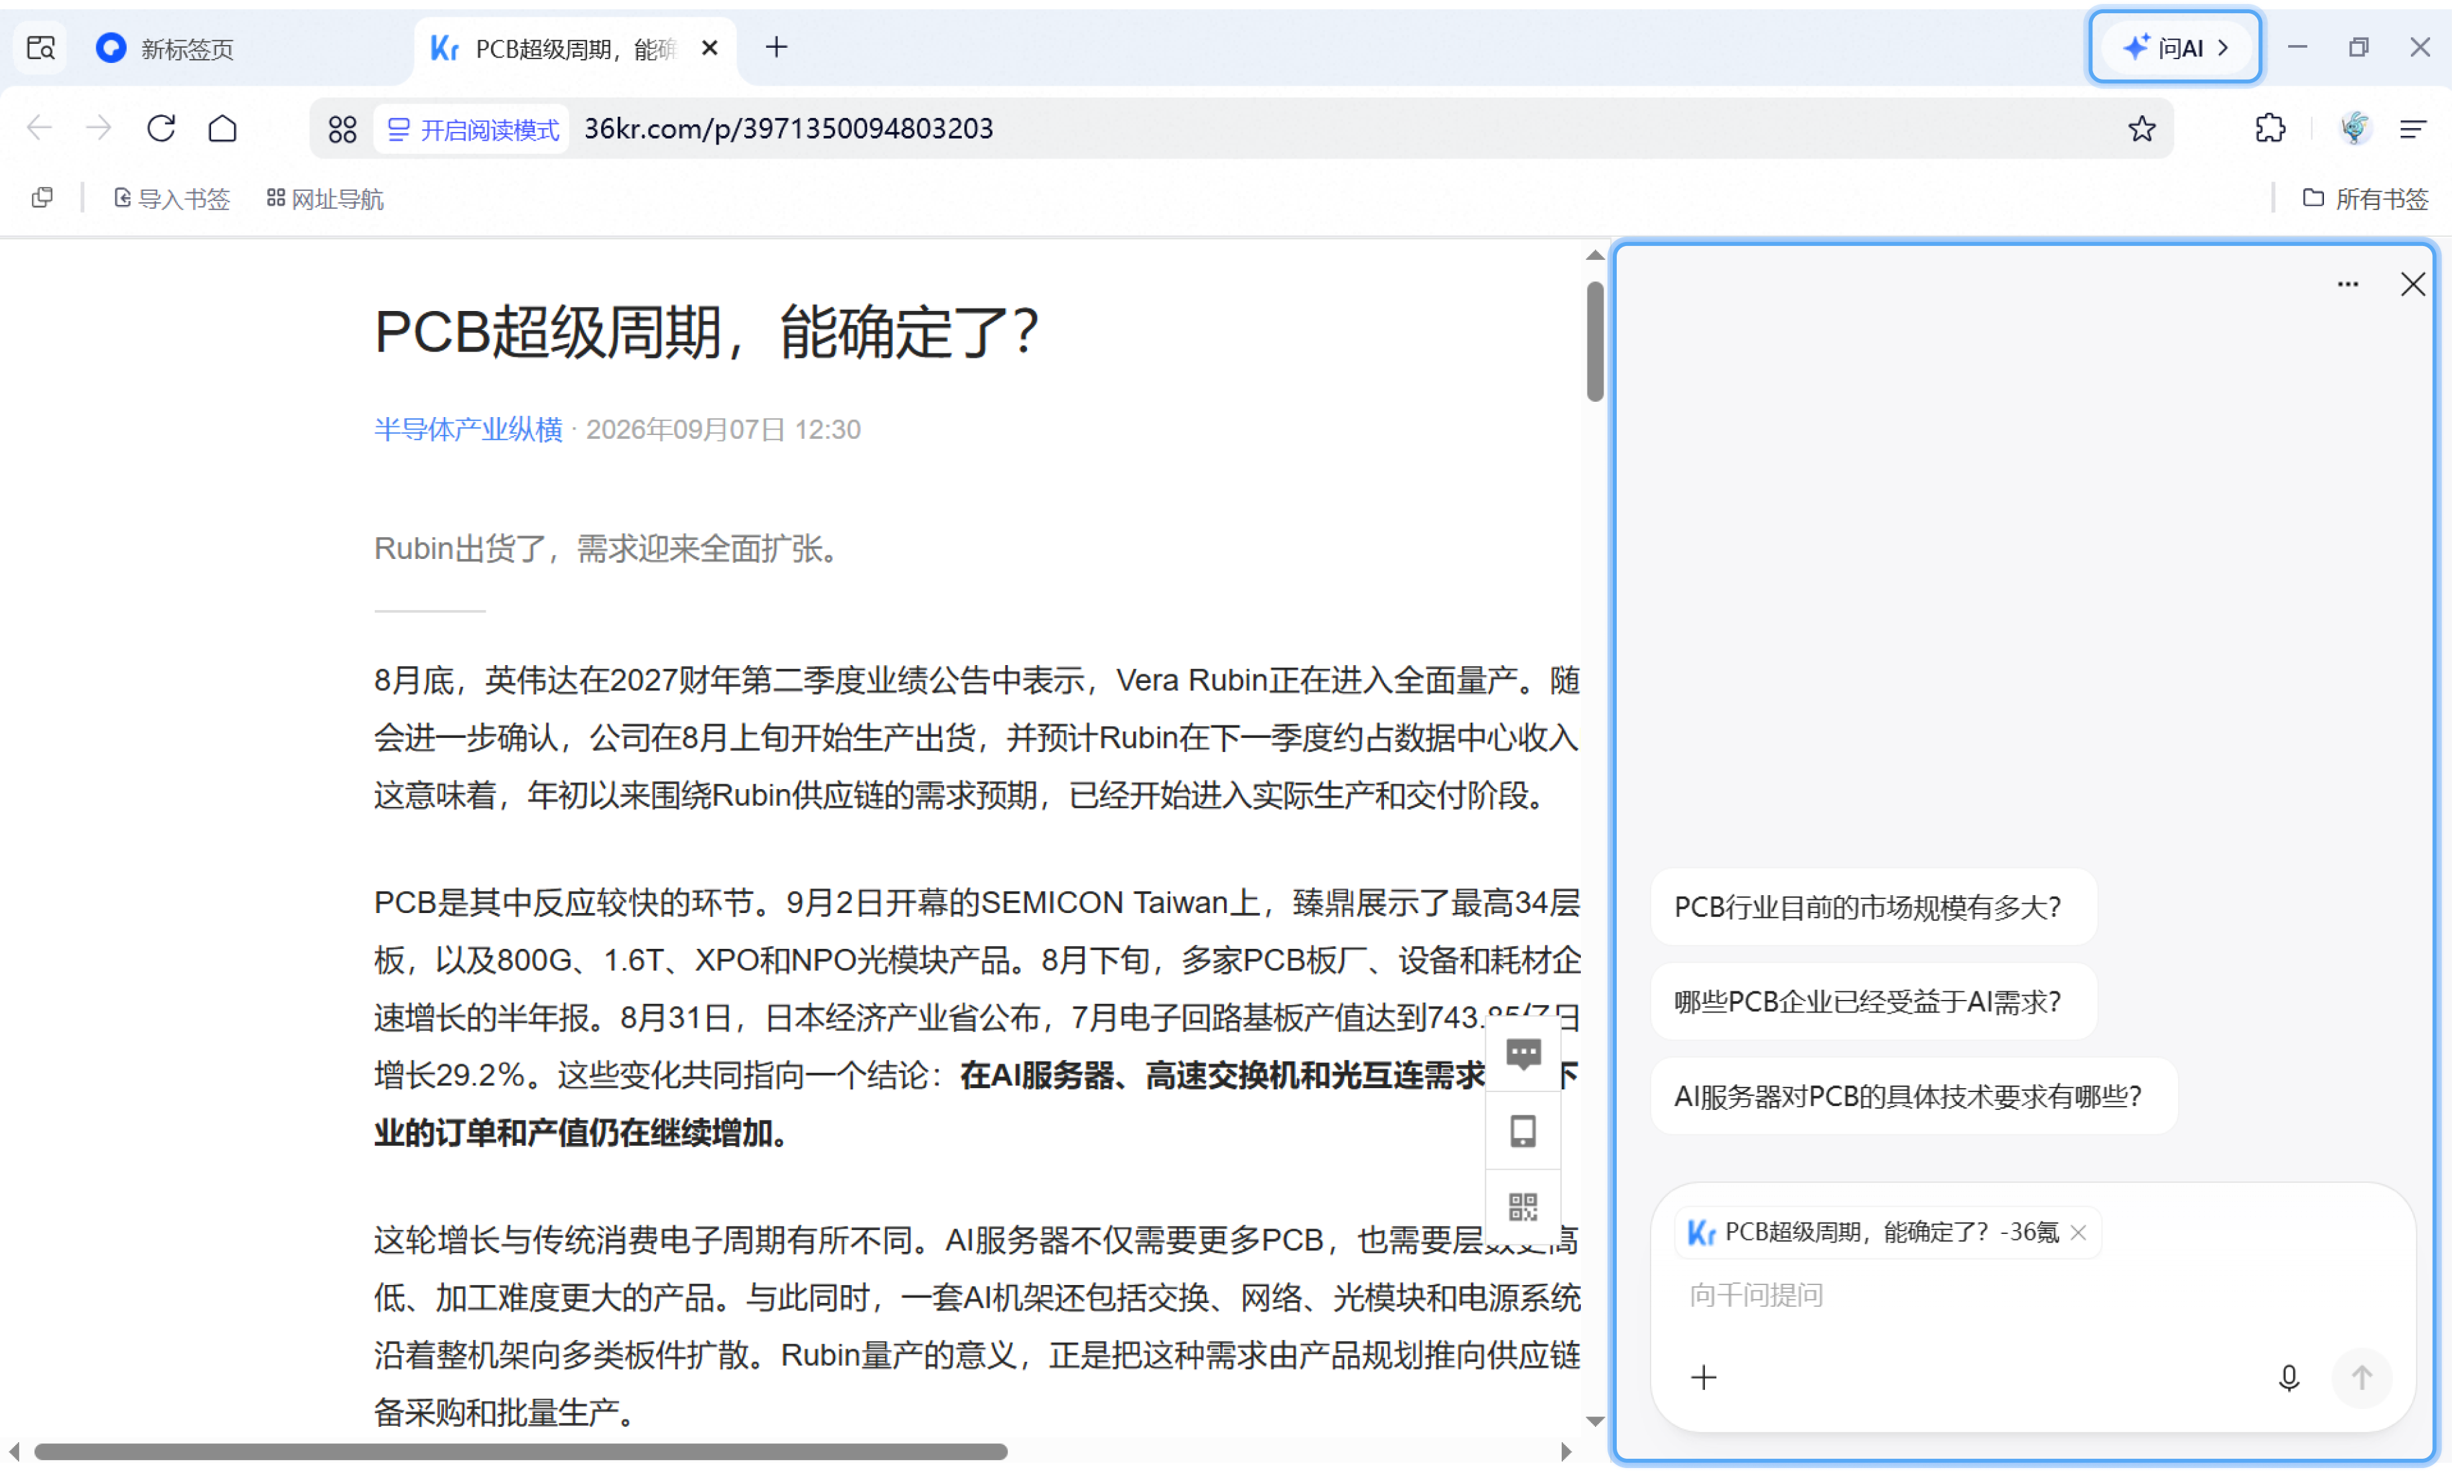Enable 开启阅读模式 reading mode

[x=472, y=129]
